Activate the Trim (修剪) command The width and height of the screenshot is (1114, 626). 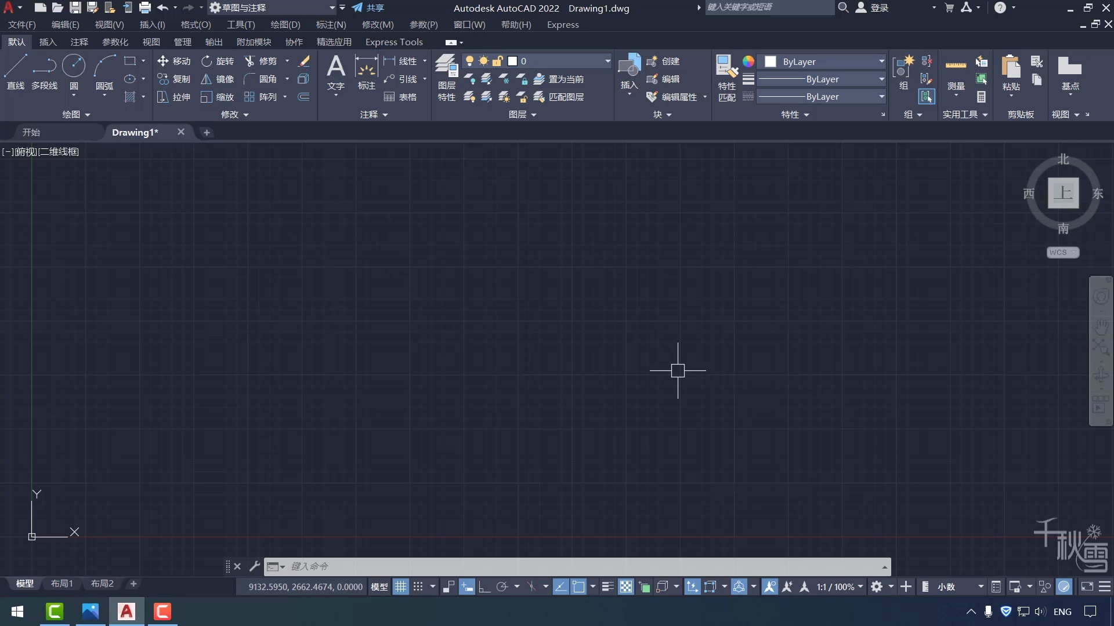click(x=261, y=61)
